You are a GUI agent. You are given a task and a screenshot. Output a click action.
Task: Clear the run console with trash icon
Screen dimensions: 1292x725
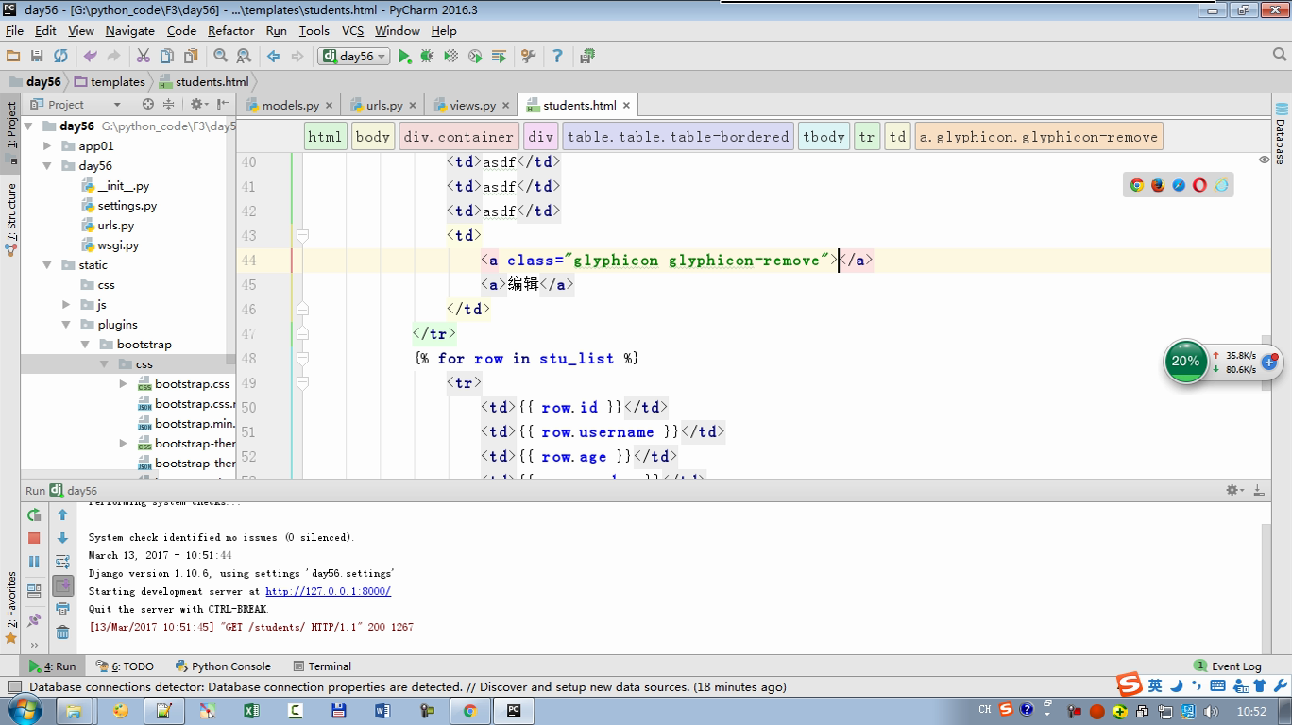(x=62, y=632)
